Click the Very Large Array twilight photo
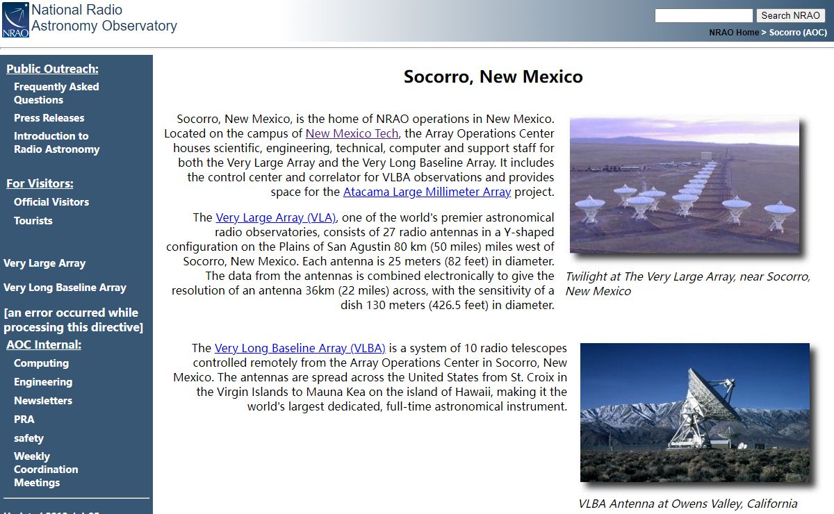Screen dimensions: 834x514 coord(685,184)
